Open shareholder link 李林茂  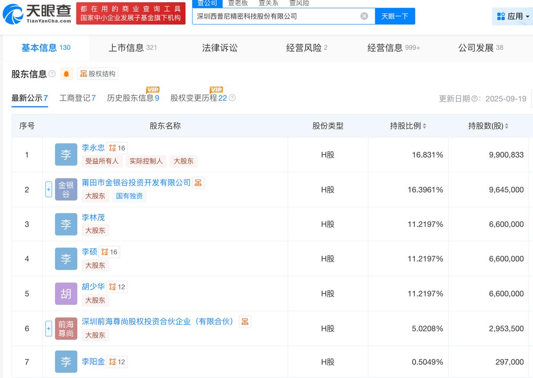(93, 217)
